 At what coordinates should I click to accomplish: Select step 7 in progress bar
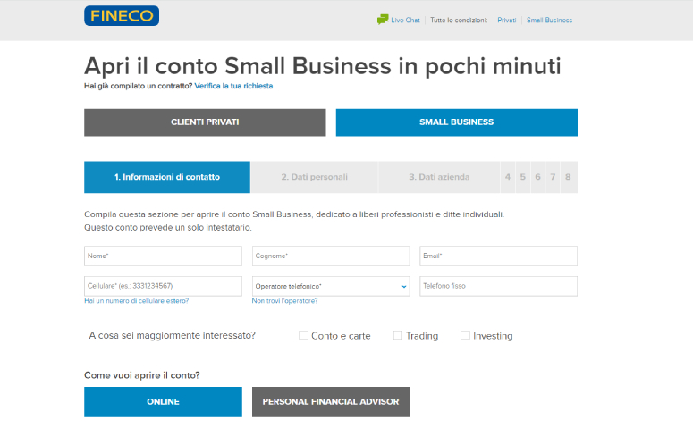[553, 177]
